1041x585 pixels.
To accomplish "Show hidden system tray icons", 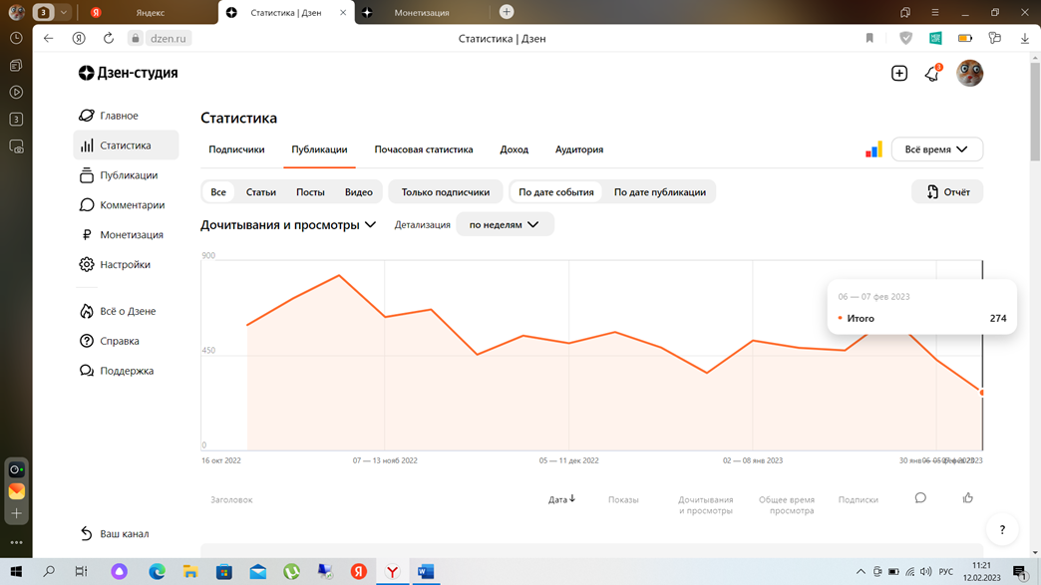I will pos(861,571).
